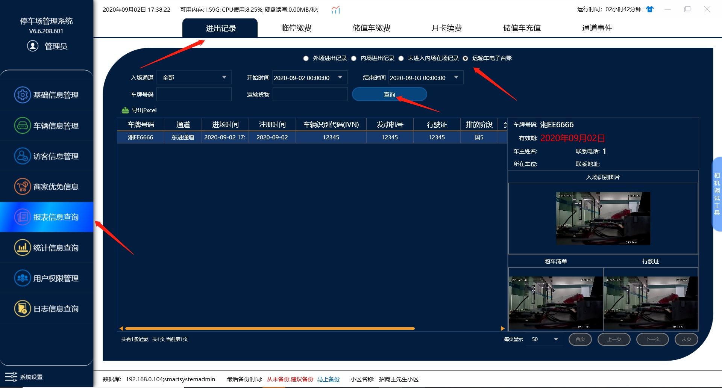This screenshot has height=388, width=722.
Task: Select 运输车电子台账 radio button
Action: pyautogui.click(x=465, y=58)
